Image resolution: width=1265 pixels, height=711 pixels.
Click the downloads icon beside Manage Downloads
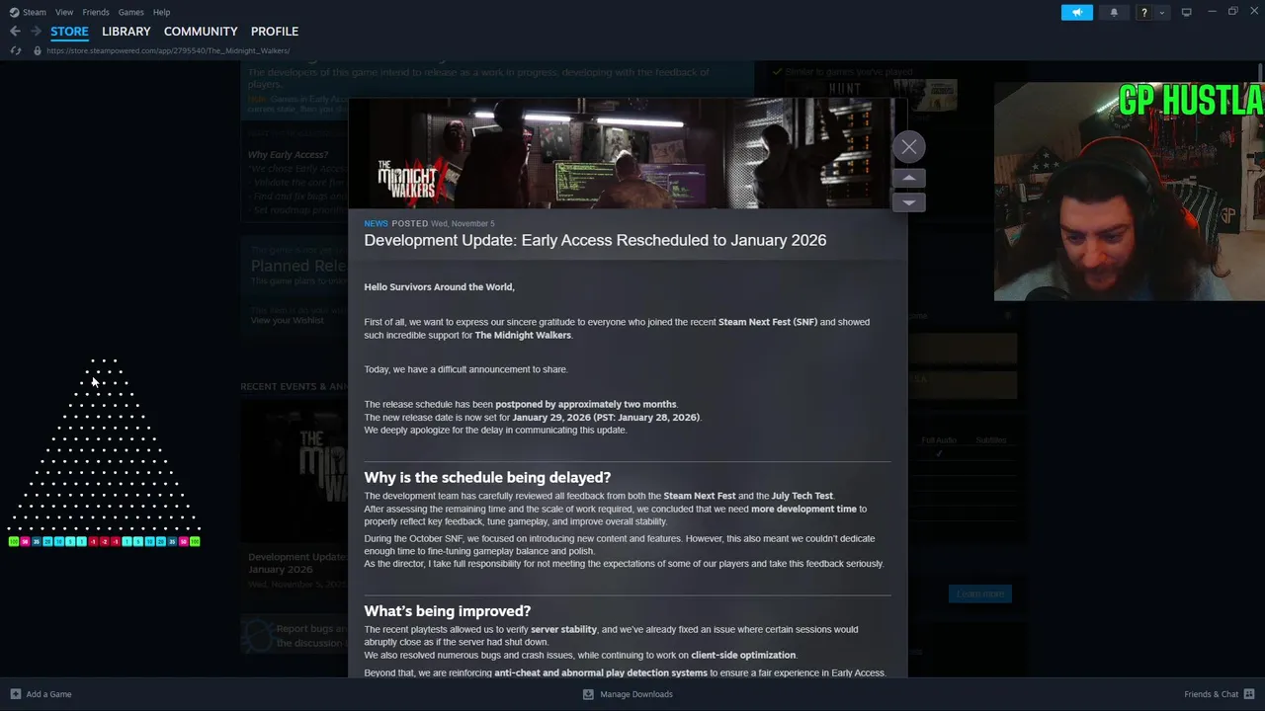tap(588, 694)
